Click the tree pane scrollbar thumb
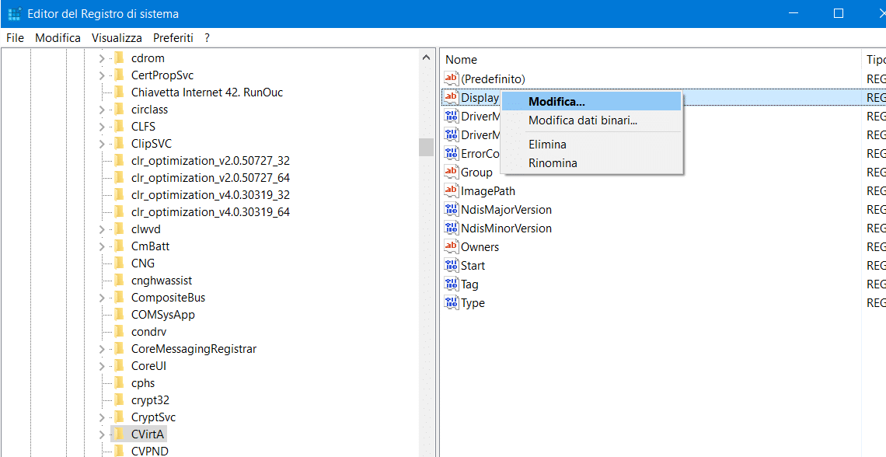The image size is (886, 457). pos(426,147)
